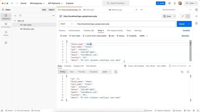Select the binary body type
This screenshot has width=200, height=112.
tap(121, 36)
